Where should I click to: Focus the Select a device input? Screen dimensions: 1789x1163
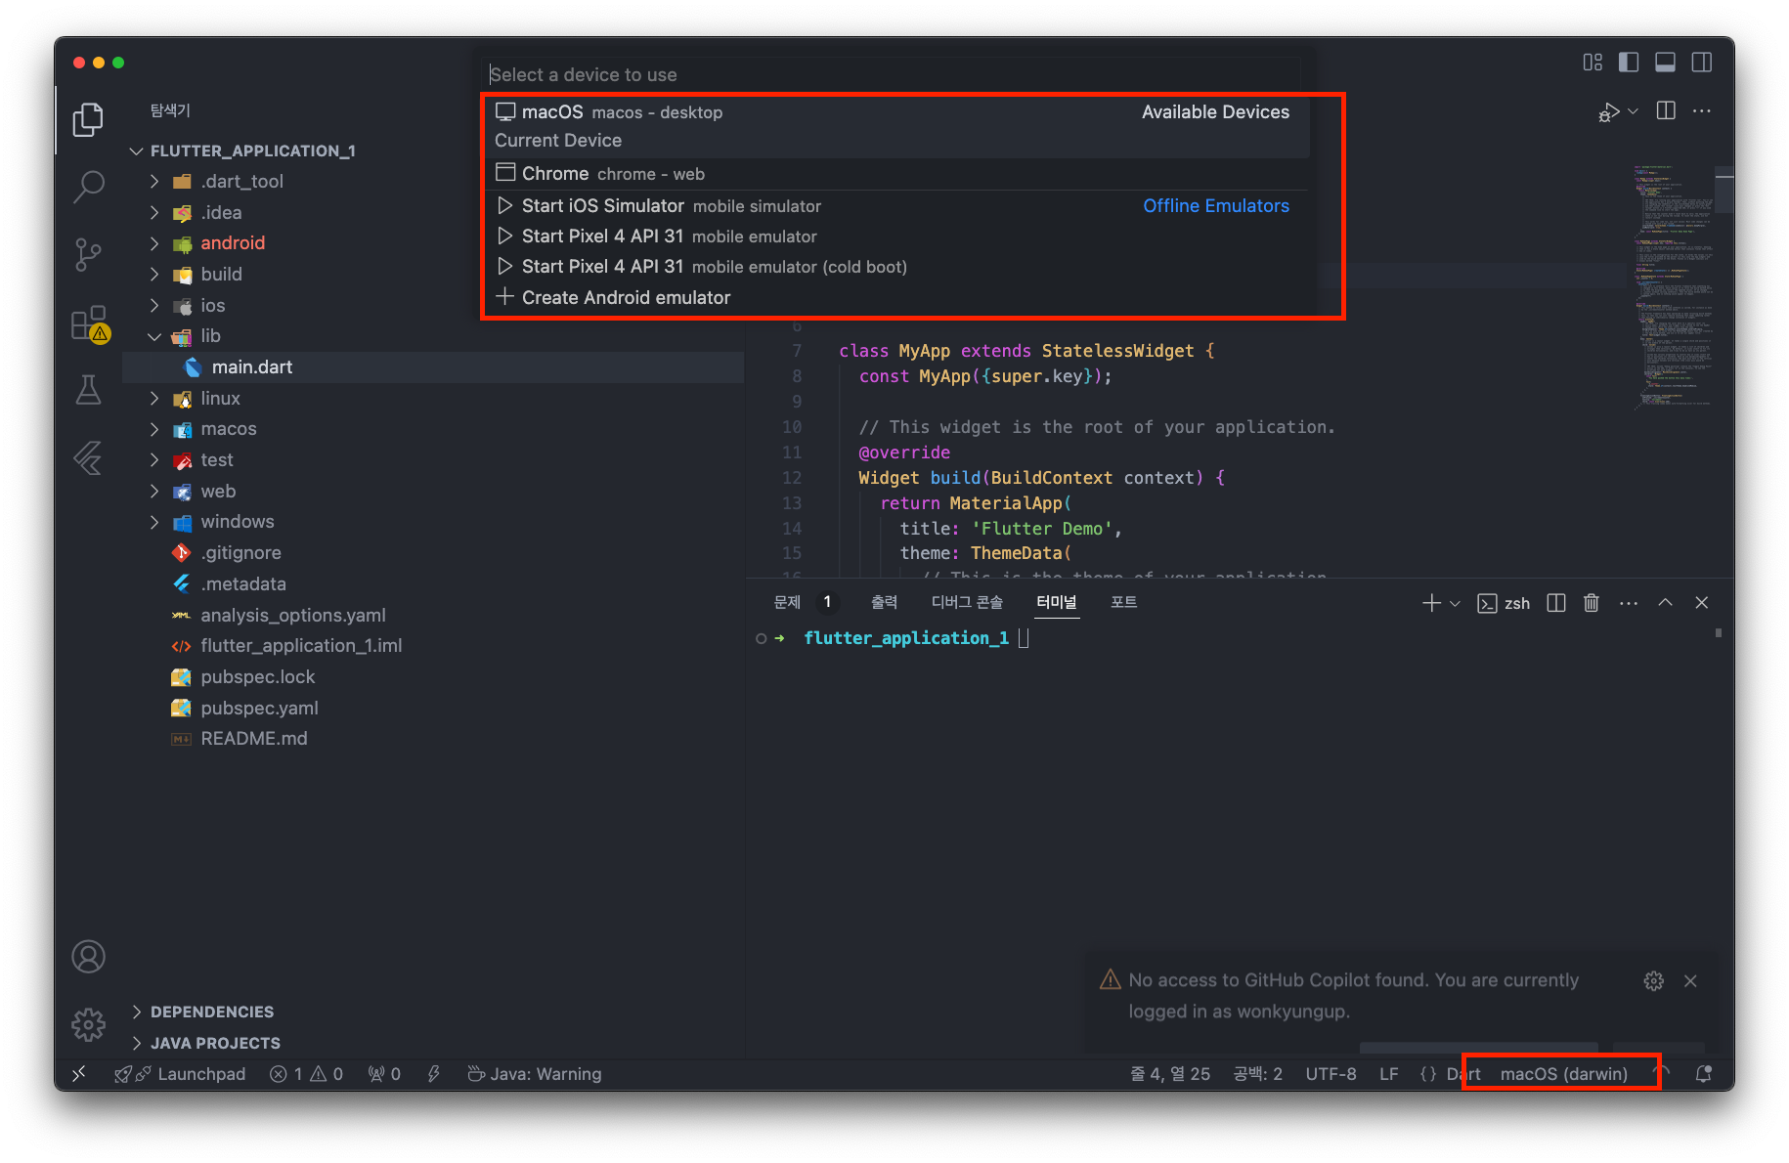click(894, 74)
